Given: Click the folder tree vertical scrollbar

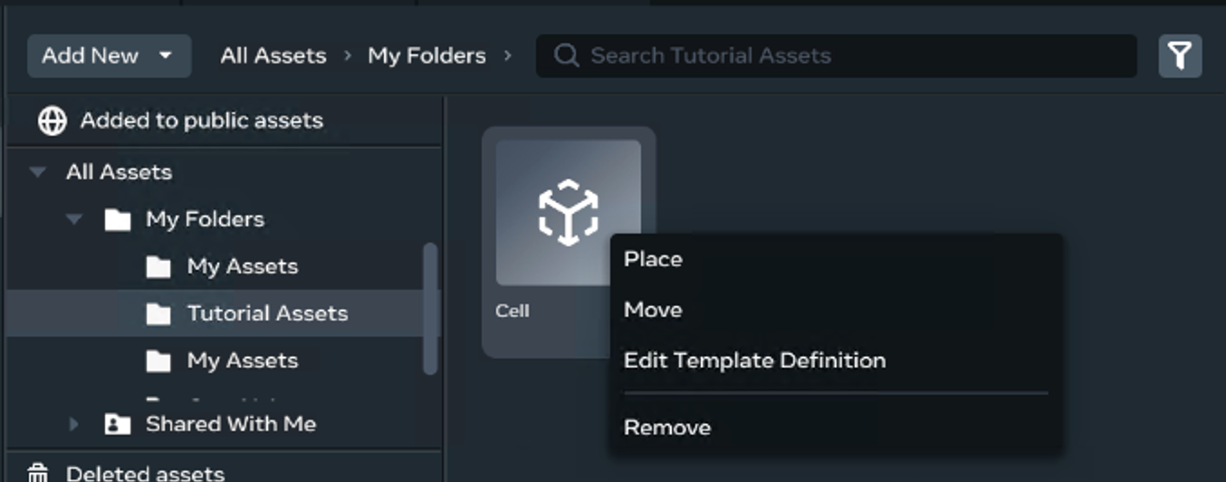Looking at the screenshot, I should coord(430,308).
